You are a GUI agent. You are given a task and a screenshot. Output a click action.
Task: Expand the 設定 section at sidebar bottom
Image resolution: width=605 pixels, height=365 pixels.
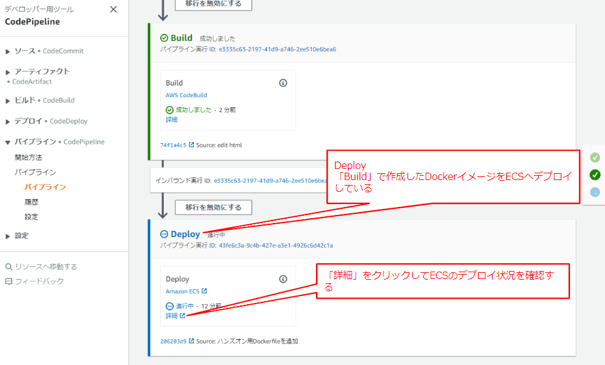coord(8,236)
